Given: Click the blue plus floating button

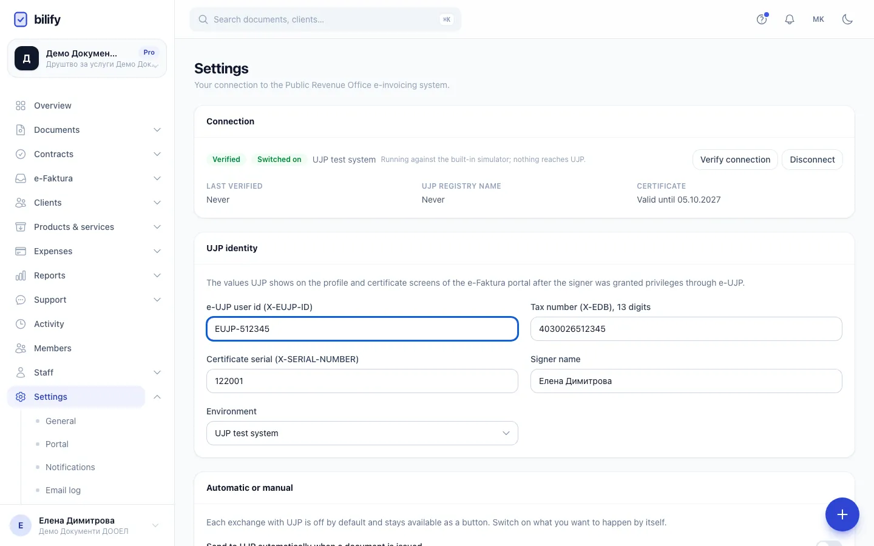Looking at the screenshot, I should click(842, 514).
